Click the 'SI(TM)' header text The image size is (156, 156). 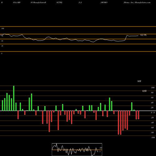coord(59,2)
